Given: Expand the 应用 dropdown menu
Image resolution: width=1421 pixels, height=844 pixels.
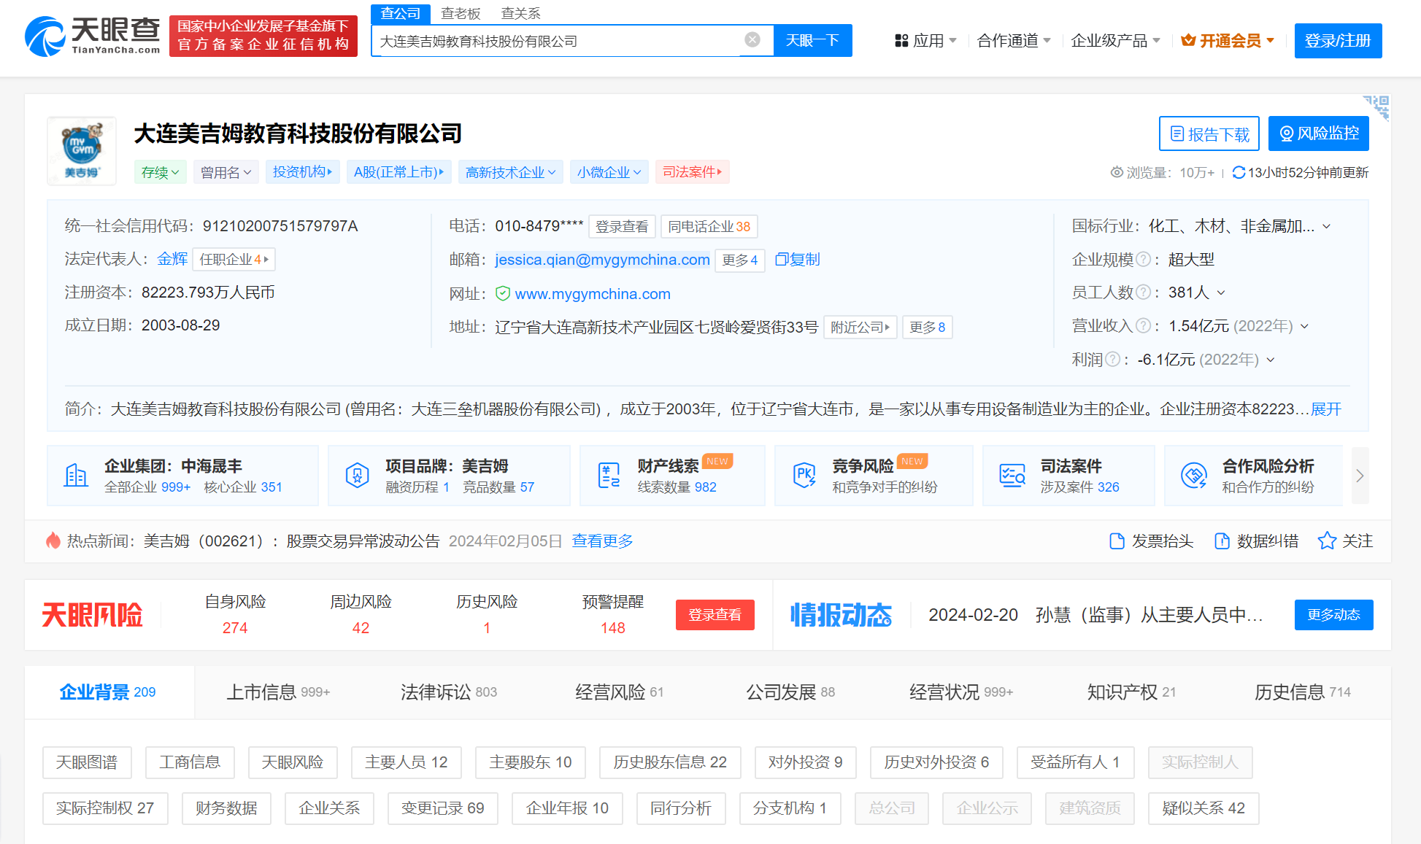Looking at the screenshot, I should 953,41.
